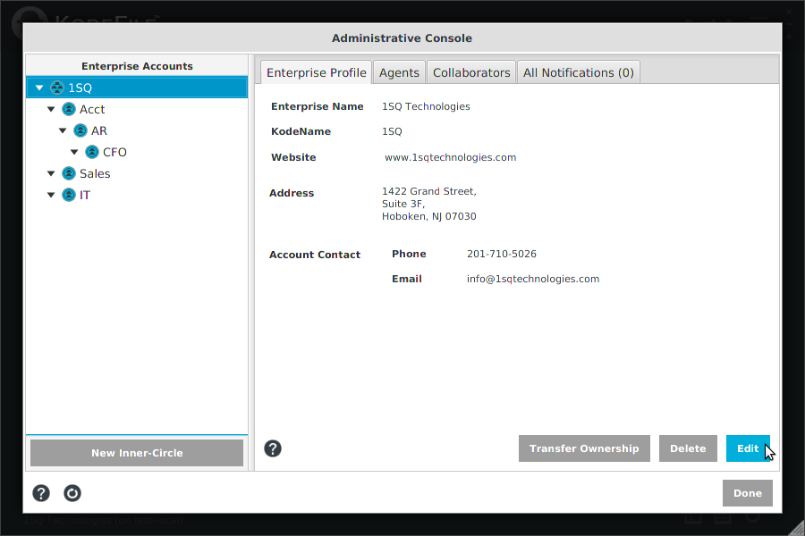
Task: Select the IT label in the tree
Action: coord(85,195)
